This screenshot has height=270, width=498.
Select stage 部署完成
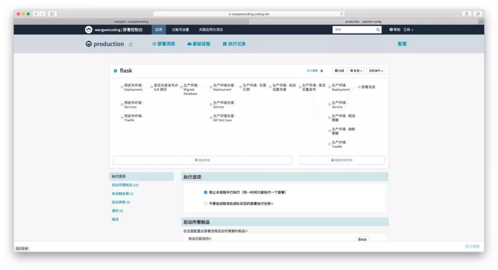coord(367,87)
